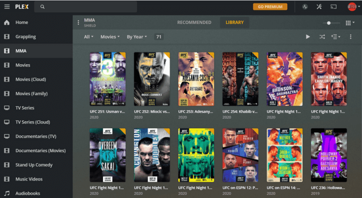
Task: Click the 2019 year under UFC 236
Action: click(315, 194)
